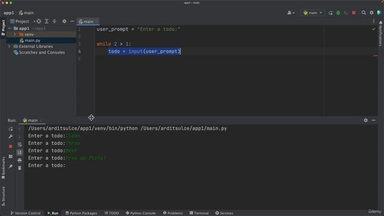
Task: Open the Terminal tool window
Action: click(199, 213)
